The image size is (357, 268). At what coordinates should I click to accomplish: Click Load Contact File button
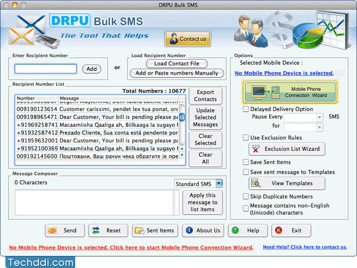tap(177, 63)
